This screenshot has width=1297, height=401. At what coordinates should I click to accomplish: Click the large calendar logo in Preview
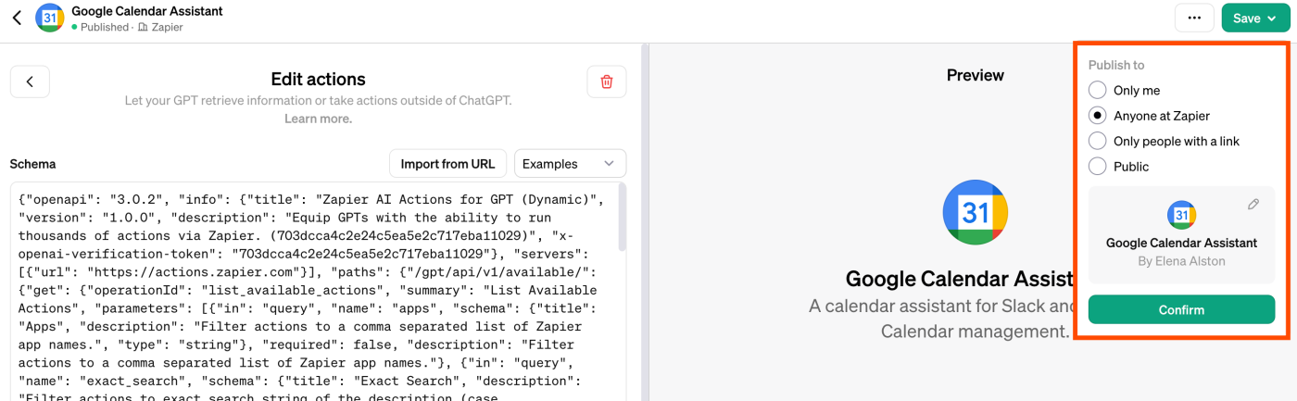pos(976,213)
